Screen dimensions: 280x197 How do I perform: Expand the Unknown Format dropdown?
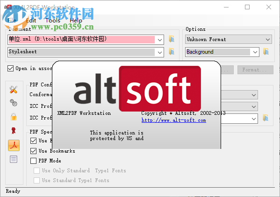click(267, 39)
